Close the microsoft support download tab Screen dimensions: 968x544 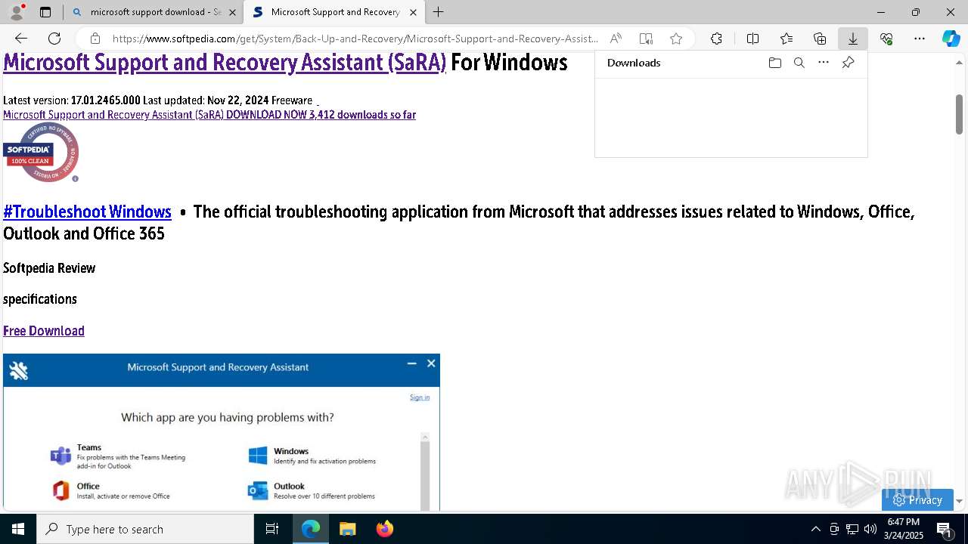tap(232, 12)
